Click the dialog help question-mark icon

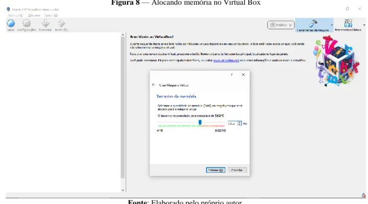pos(232,75)
